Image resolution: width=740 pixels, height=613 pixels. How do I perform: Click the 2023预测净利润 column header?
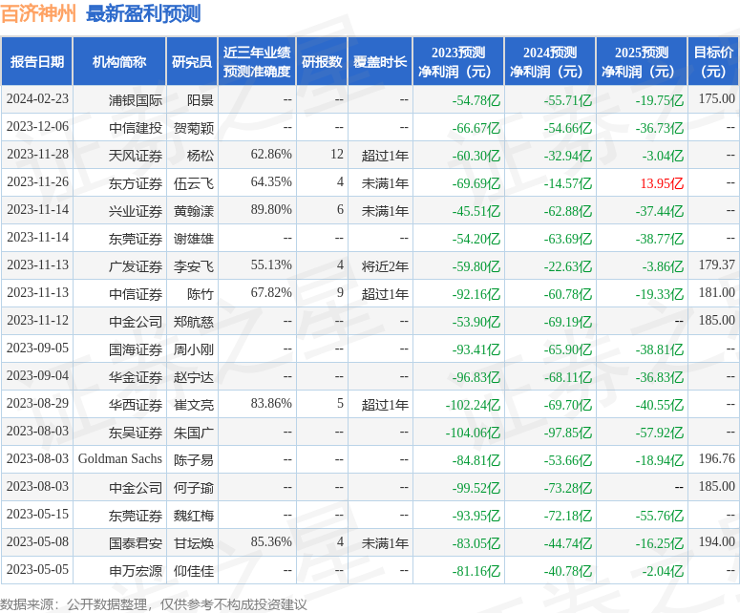click(x=458, y=61)
